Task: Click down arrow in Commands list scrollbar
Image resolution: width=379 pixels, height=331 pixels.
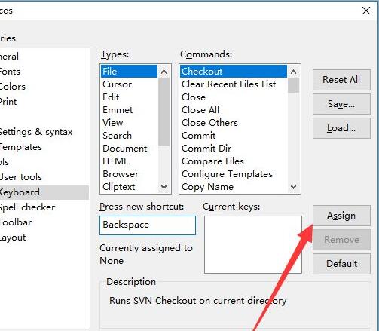Action: point(293,187)
